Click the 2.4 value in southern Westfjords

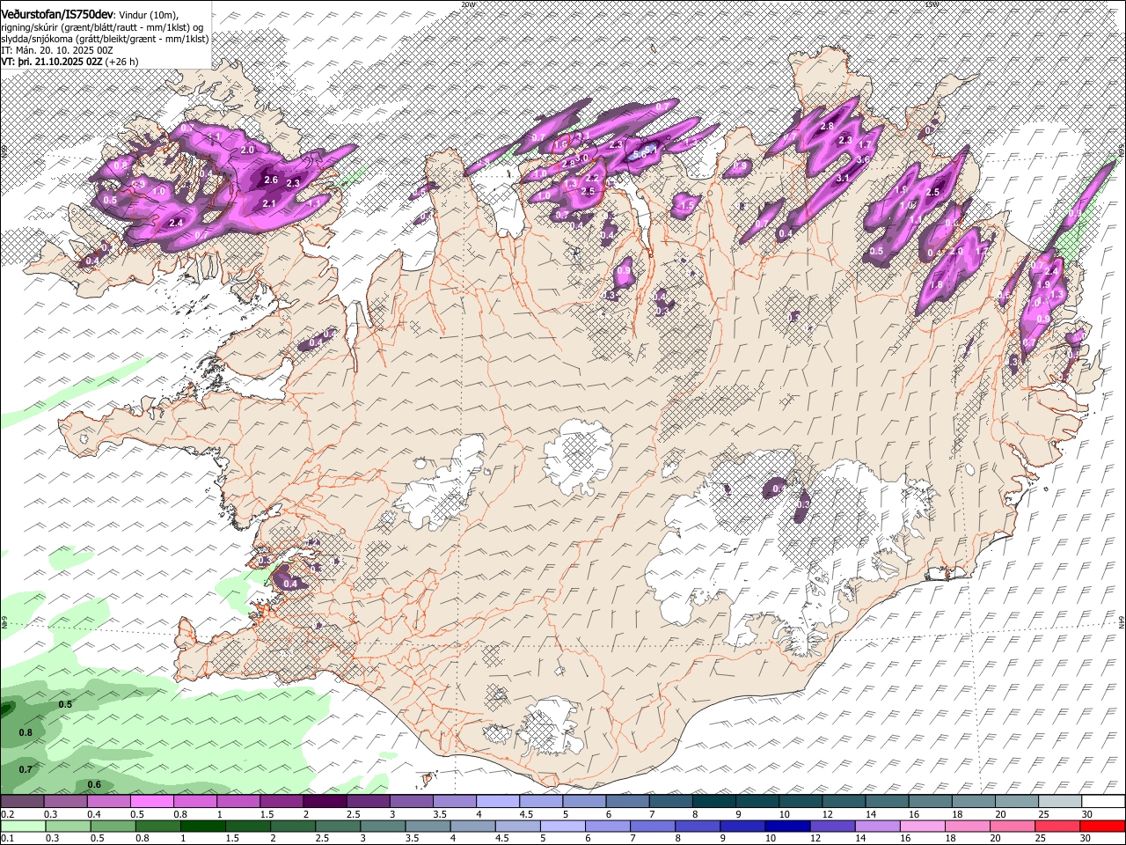(x=176, y=223)
